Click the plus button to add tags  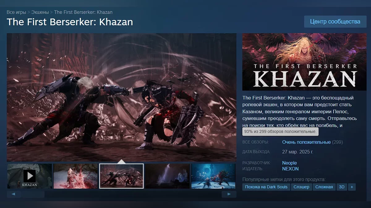pyautogui.click(x=352, y=187)
